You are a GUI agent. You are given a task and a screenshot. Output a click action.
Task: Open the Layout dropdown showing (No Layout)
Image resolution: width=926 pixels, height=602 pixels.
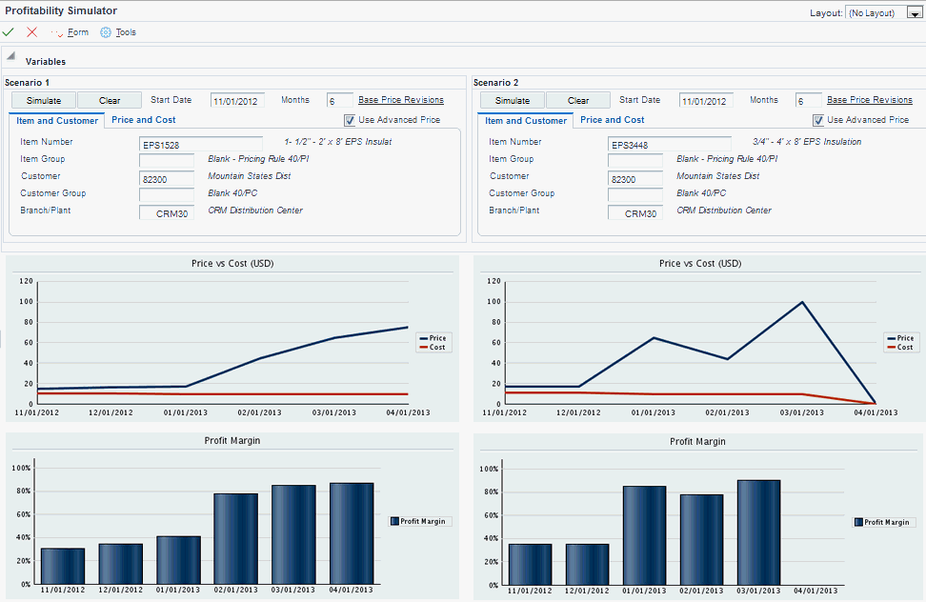[x=912, y=13]
